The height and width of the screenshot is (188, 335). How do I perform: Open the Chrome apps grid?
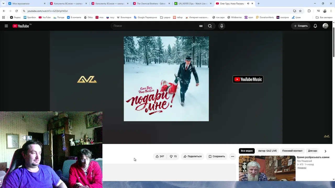(x=3, y=17)
